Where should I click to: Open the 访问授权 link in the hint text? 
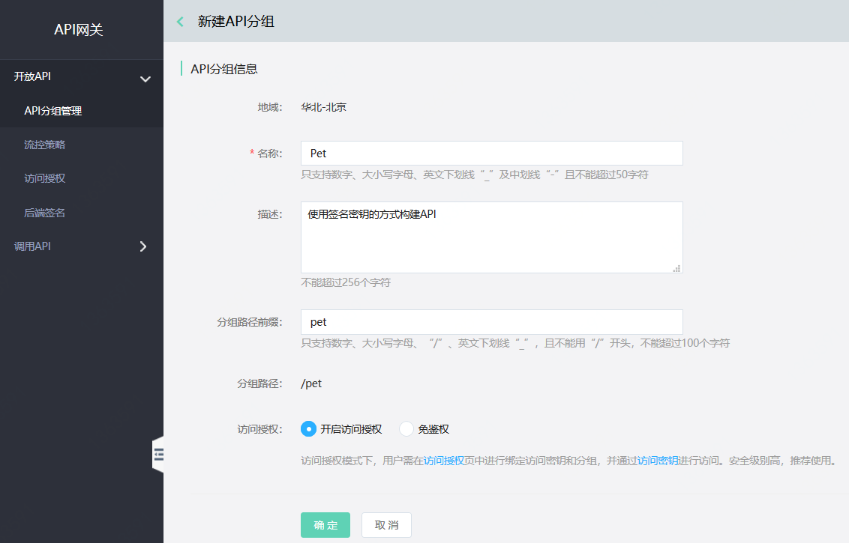click(x=444, y=461)
